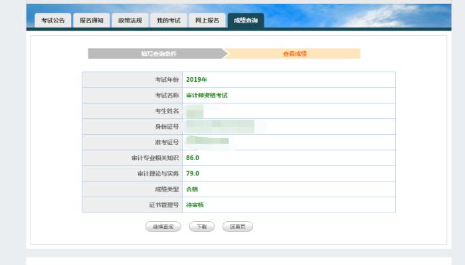The image size is (465, 265).
Task: Click the 查看成绩 step
Action: (x=294, y=54)
